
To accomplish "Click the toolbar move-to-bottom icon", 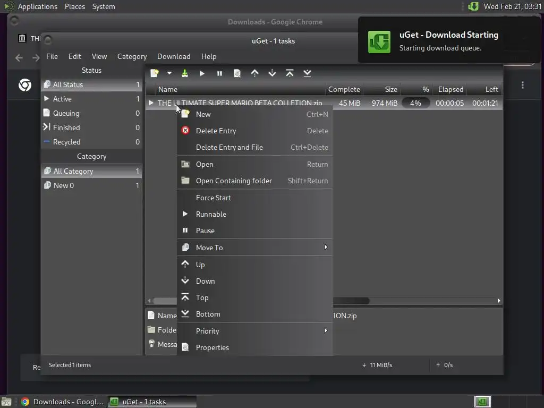I will (x=307, y=73).
